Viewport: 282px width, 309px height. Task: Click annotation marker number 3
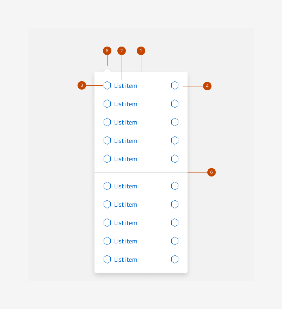81,85
